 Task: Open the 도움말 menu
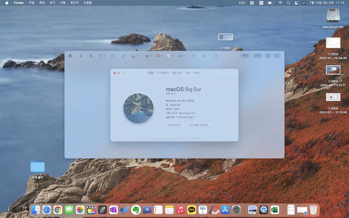[88, 3]
